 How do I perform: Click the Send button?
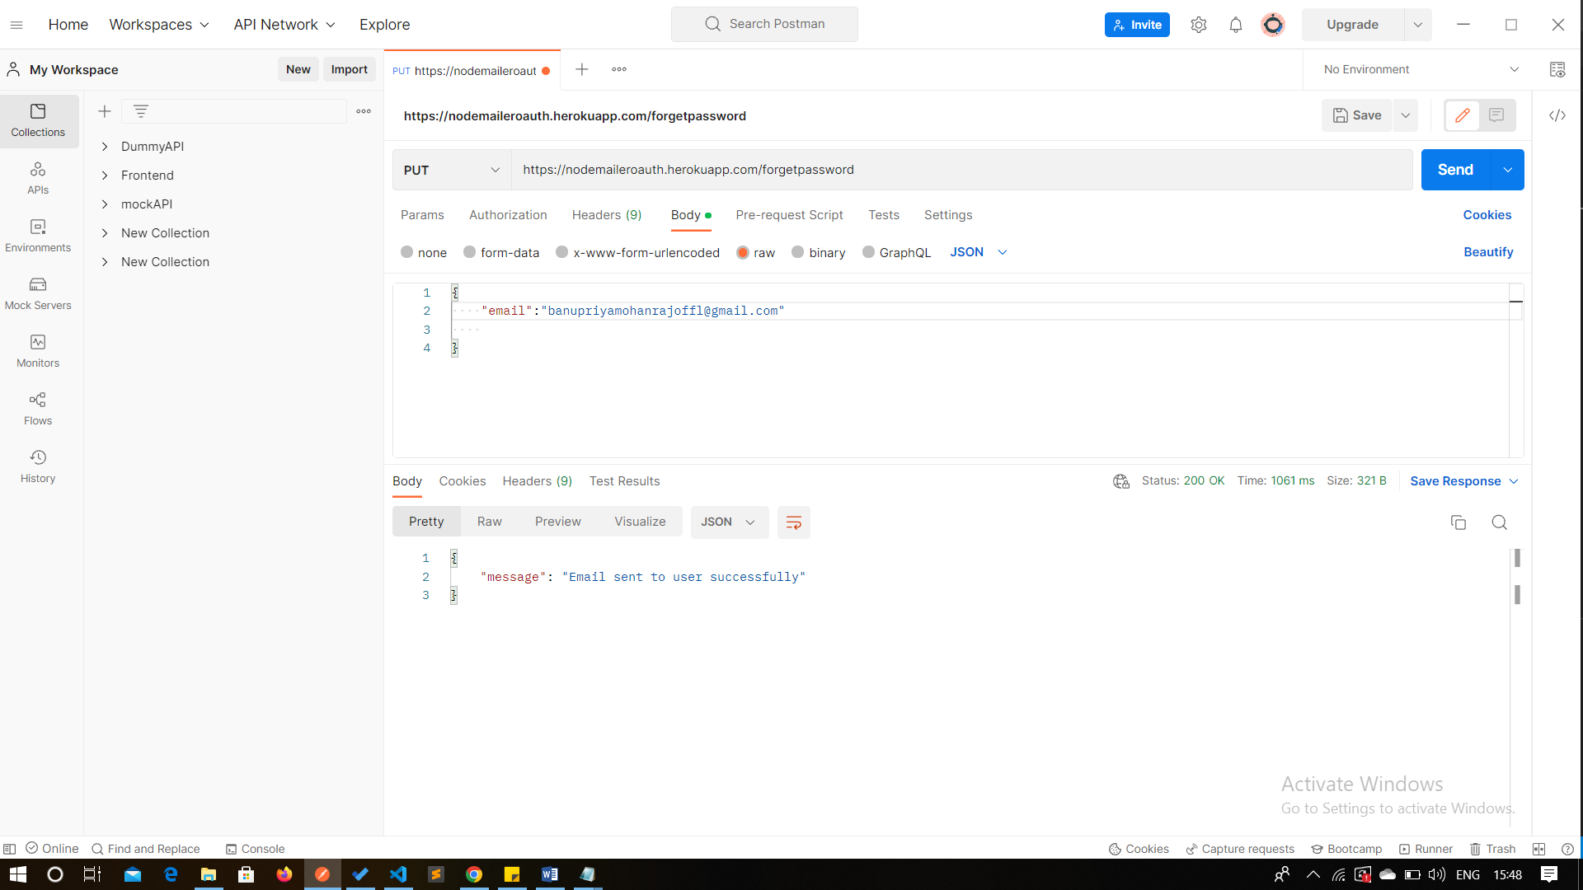1455,170
